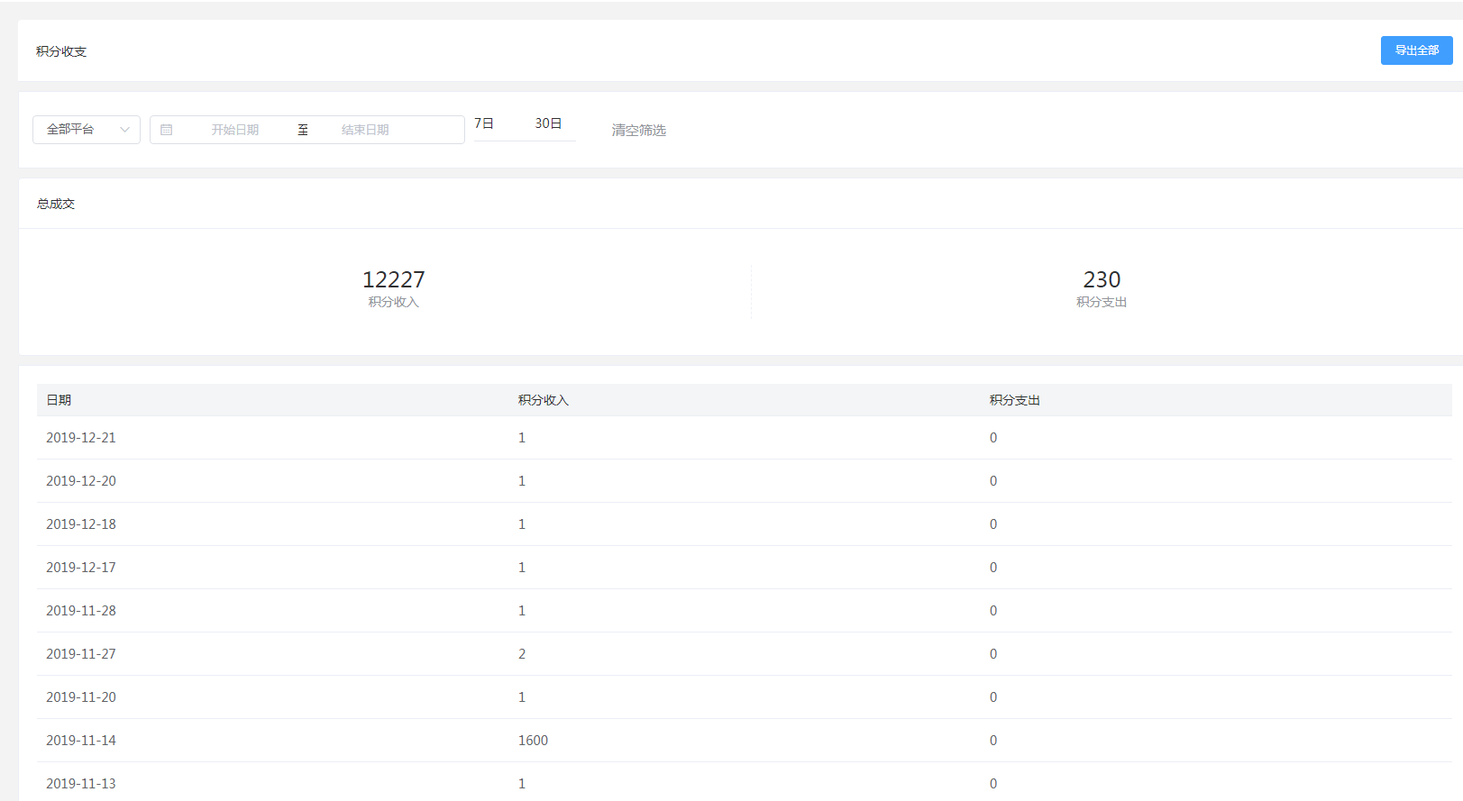The width and height of the screenshot is (1463, 801).
Task: Click expense value 0 in 2019-11-14 row
Action: pyautogui.click(x=993, y=741)
